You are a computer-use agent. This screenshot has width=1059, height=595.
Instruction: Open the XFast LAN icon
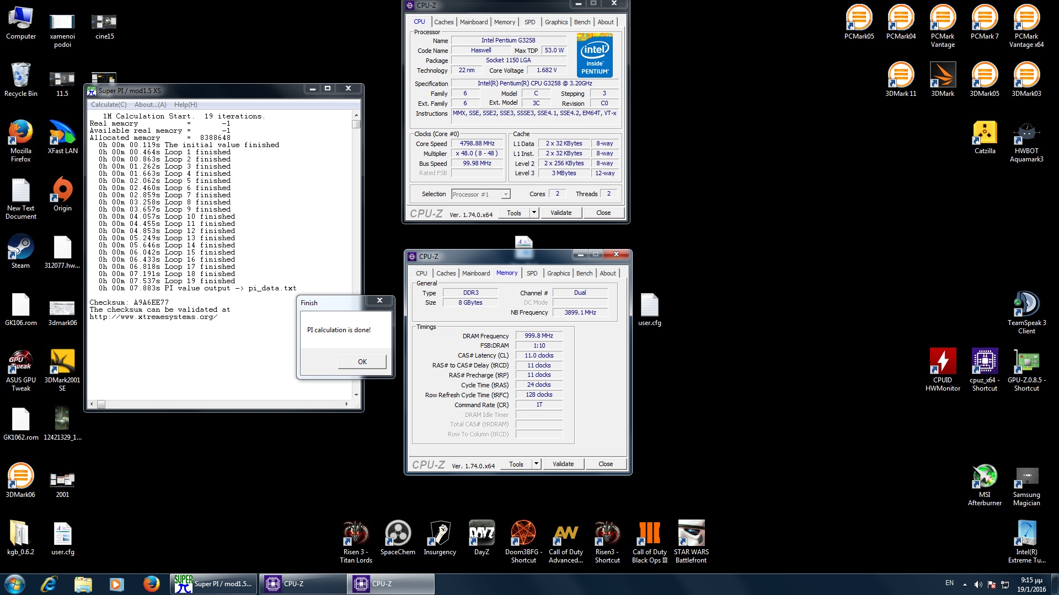tap(62, 136)
